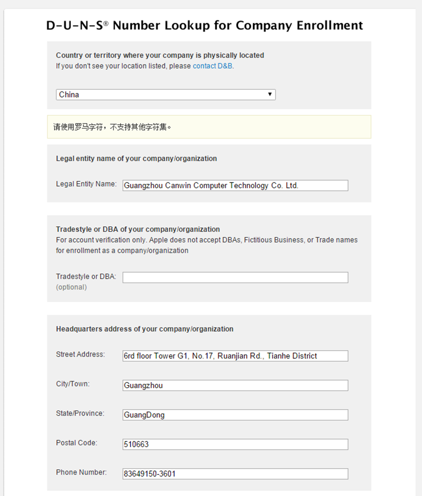Image resolution: width=422 pixels, height=496 pixels.
Task: Click the "Legal Entity Name:" label
Action: [x=86, y=184]
